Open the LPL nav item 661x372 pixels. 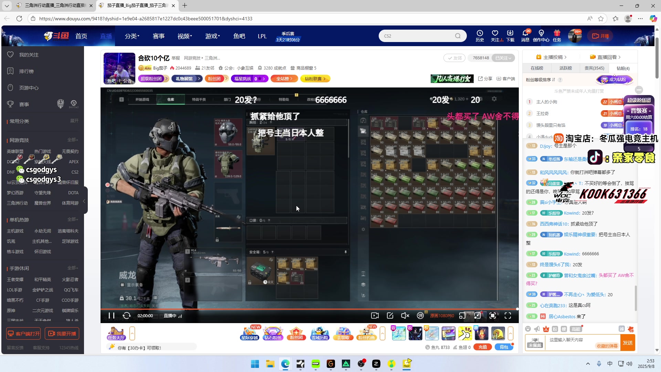(262, 36)
